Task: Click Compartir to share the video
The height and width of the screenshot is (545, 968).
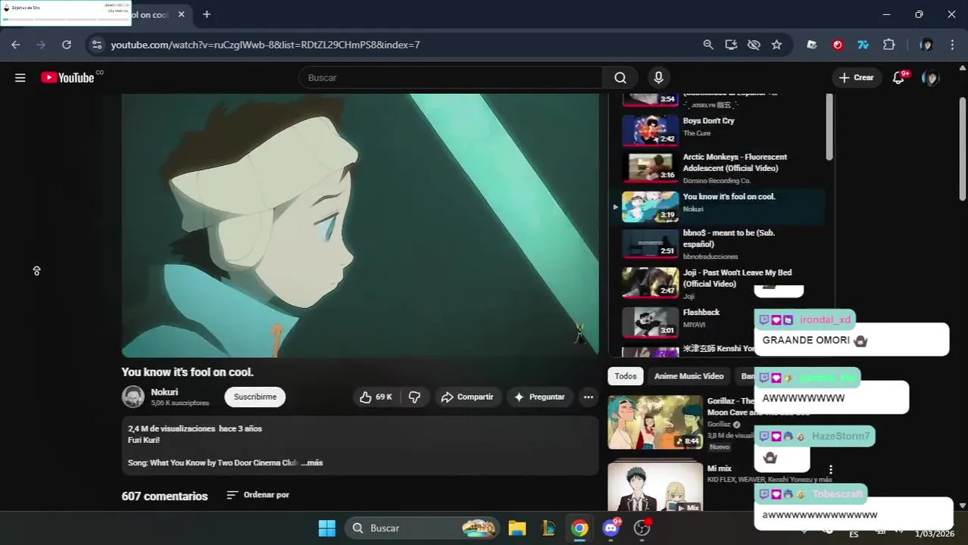Action: pos(467,397)
